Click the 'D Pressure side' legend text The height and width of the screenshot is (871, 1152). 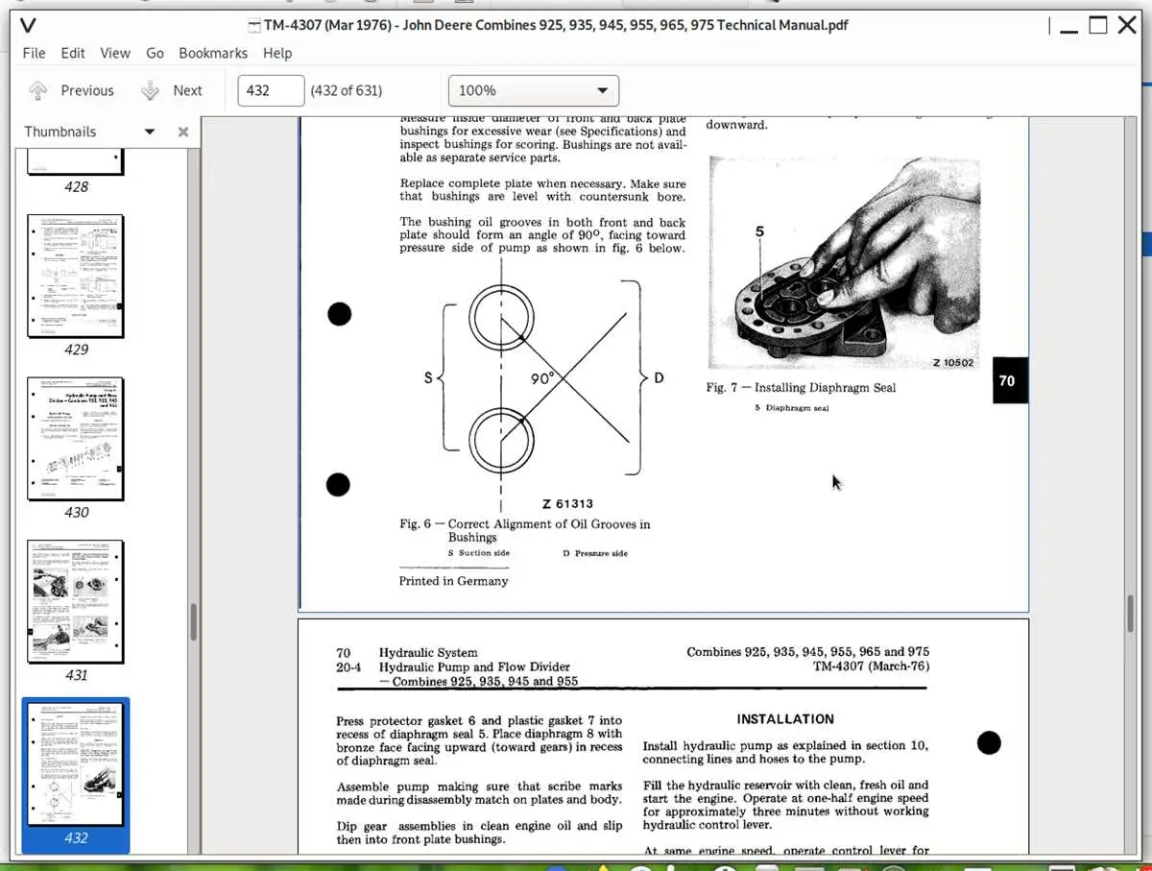pyautogui.click(x=595, y=553)
